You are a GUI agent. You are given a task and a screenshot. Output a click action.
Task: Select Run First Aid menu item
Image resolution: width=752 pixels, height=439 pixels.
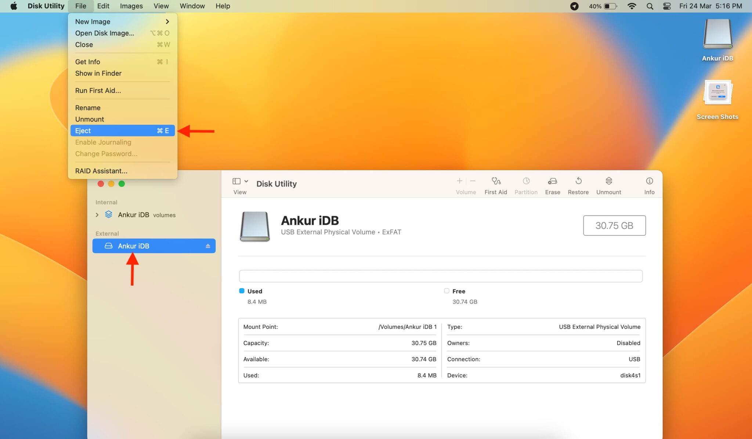(x=123, y=91)
